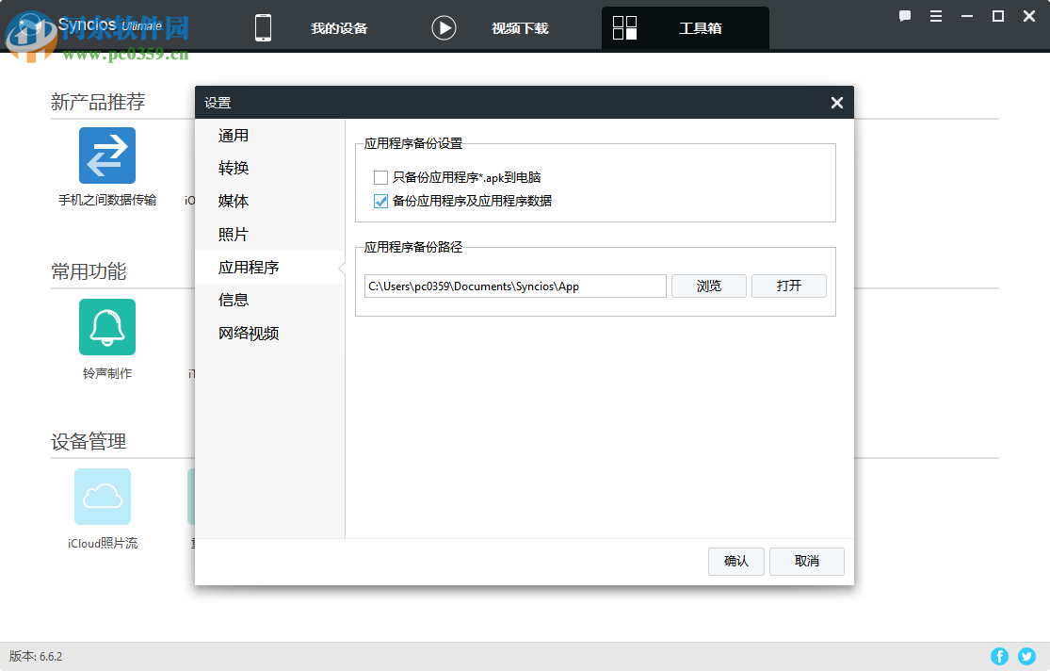This screenshot has height=671, width=1050.
Task: Open the 照片 settings tab
Action: [233, 234]
